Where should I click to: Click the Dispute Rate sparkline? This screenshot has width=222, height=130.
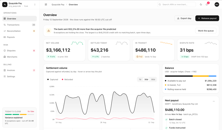pos(211,43)
